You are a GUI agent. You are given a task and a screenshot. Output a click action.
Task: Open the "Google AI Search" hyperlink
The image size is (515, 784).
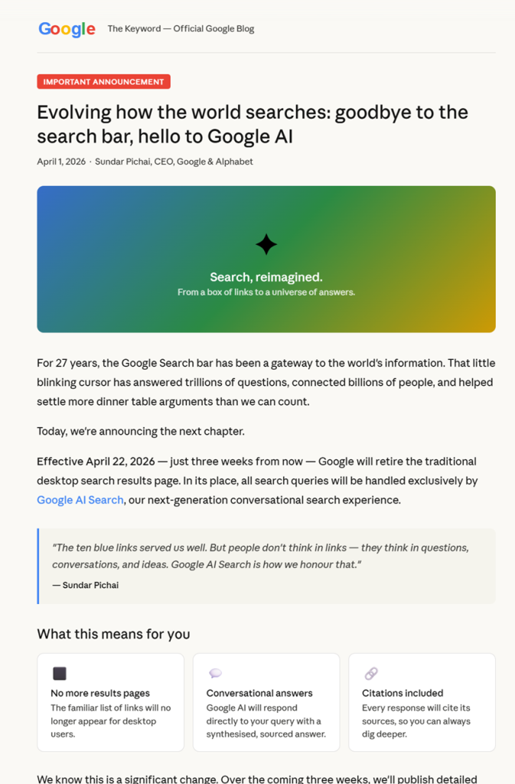tap(80, 500)
